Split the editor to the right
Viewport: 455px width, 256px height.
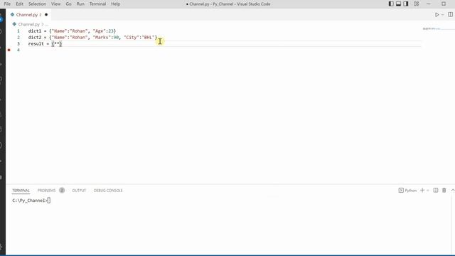[450, 14]
